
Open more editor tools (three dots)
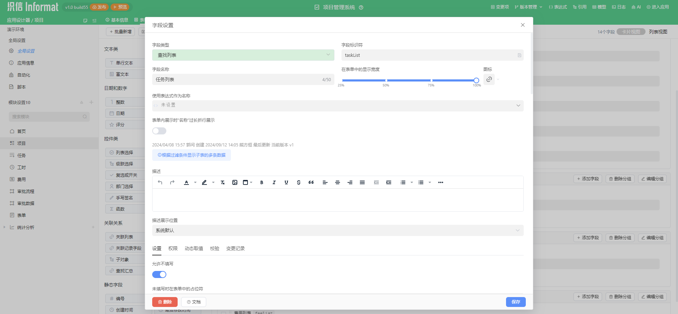coord(441,182)
